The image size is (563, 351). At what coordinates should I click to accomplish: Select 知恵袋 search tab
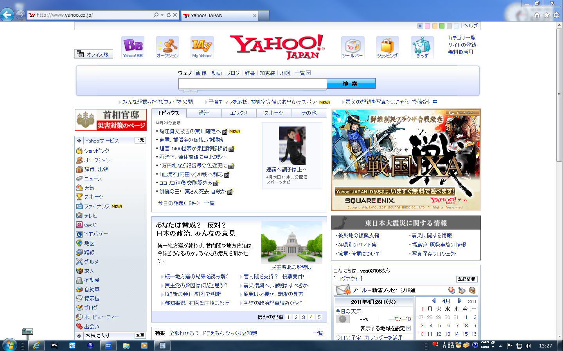(267, 73)
